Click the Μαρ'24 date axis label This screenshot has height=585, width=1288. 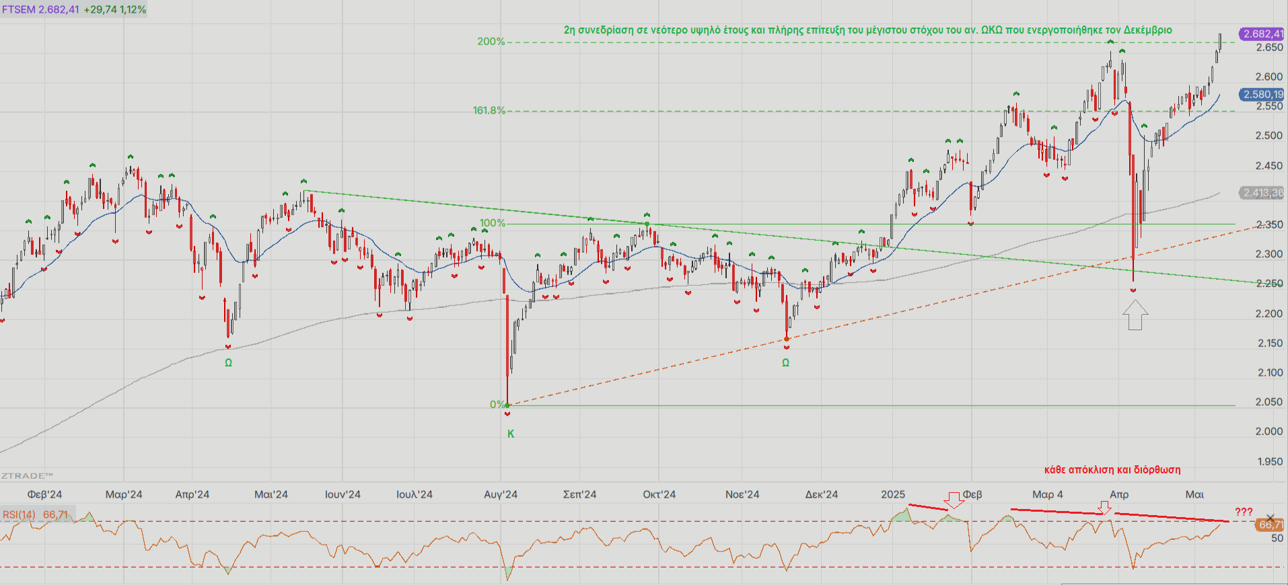(x=124, y=494)
